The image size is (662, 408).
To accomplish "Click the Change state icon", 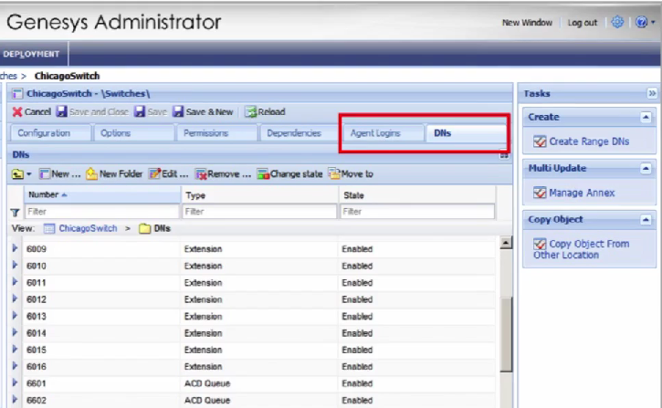I will [x=263, y=173].
